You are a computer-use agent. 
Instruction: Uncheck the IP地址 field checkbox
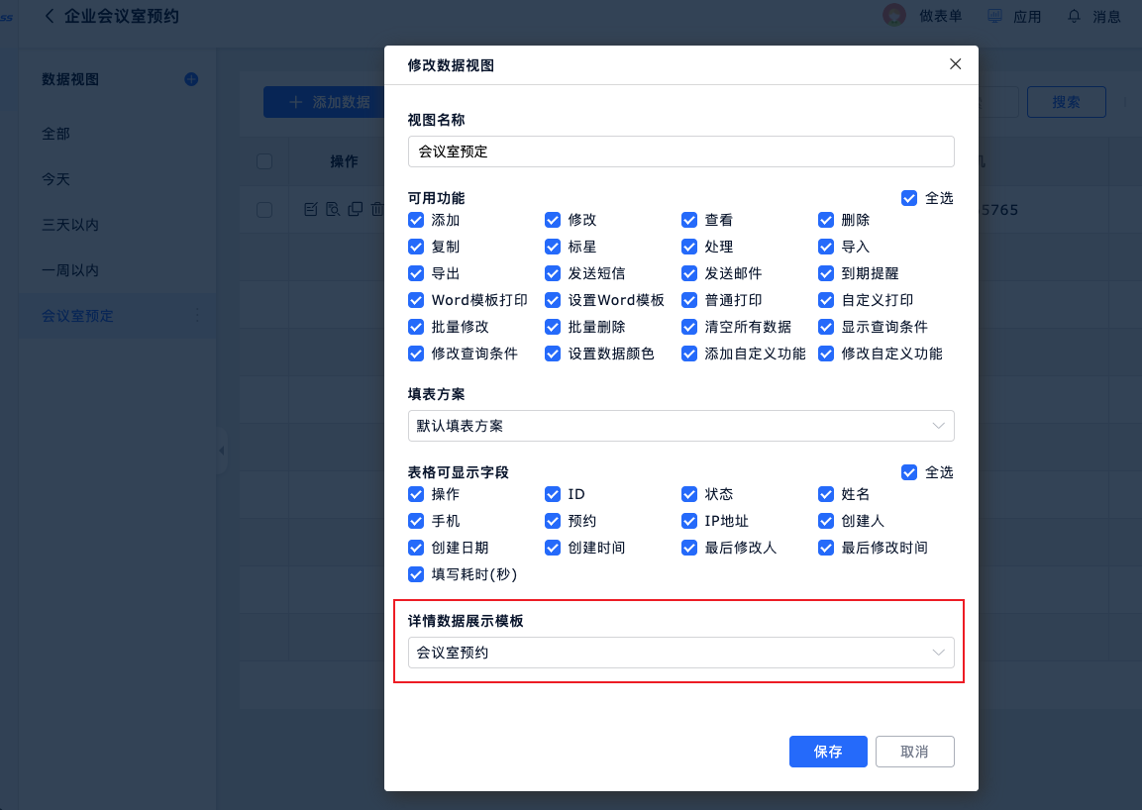pyautogui.click(x=689, y=521)
